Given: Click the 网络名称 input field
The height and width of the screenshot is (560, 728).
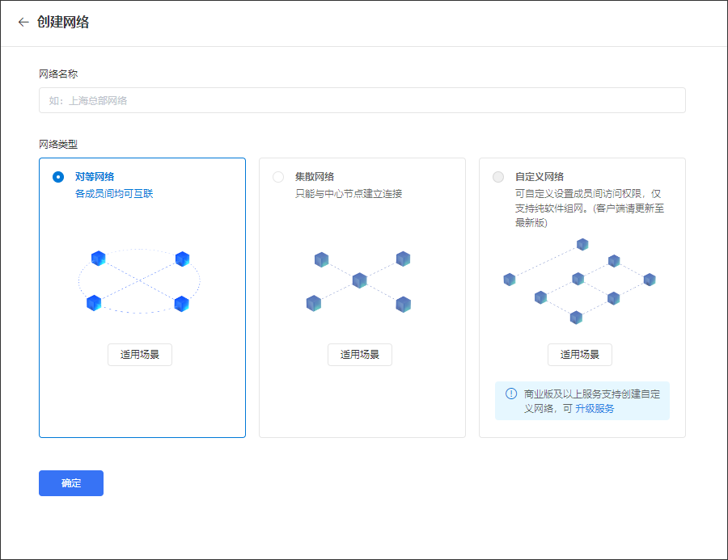Looking at the screenshot, I should (x=362, y=100).
